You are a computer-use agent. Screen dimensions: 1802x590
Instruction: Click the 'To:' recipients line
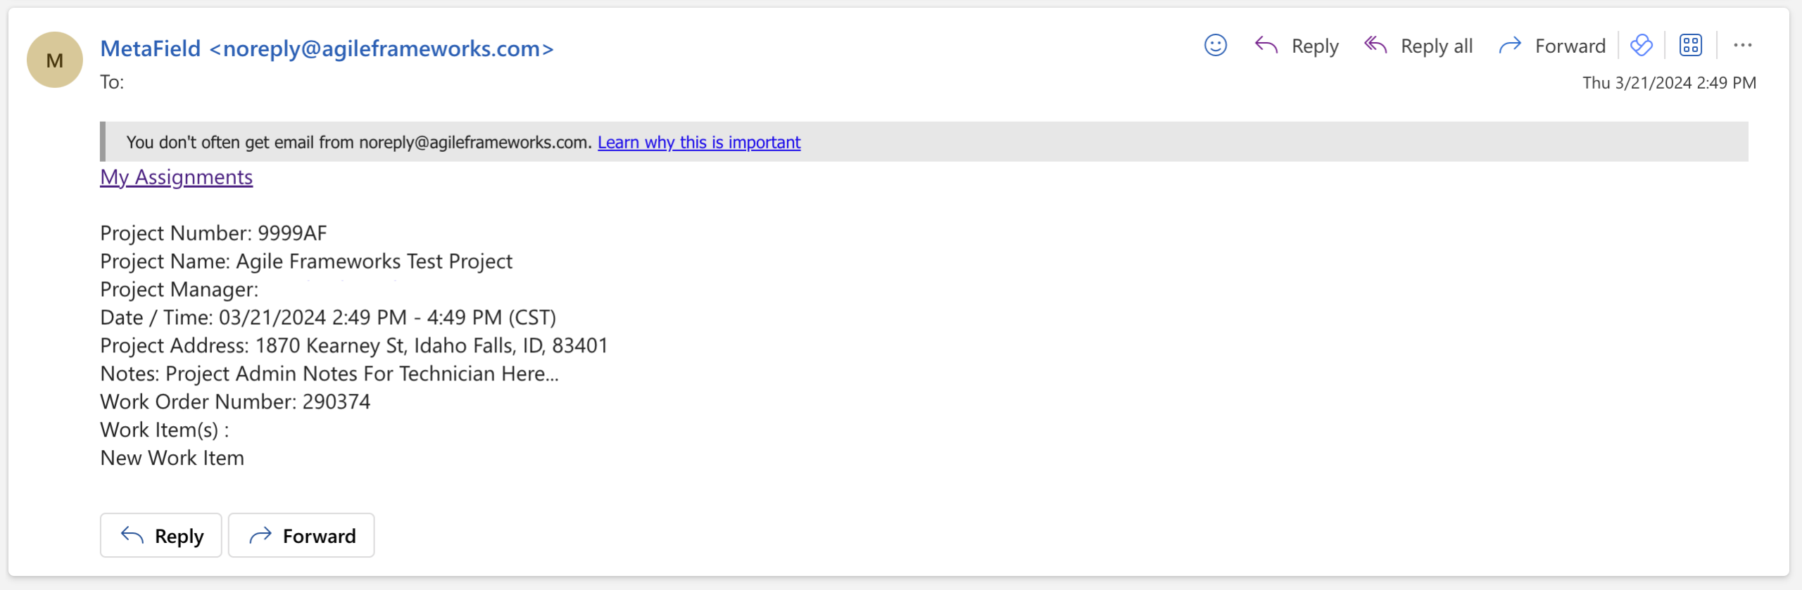click(112, 82)
